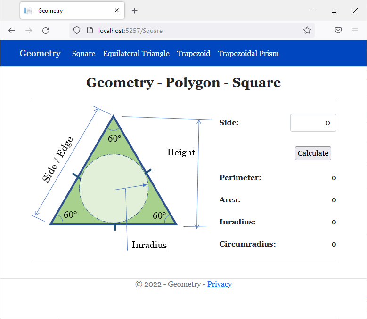Image resolution: width=367 pixels, height=319 pixels.
Task: Click the localhost:5257/Square address bar
Action: (192, 31)
